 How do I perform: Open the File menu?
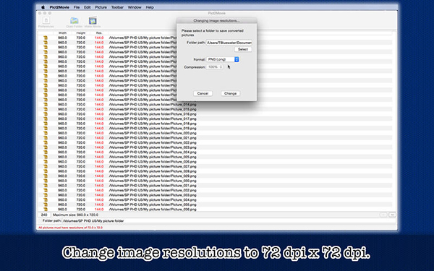pos(77,7)
